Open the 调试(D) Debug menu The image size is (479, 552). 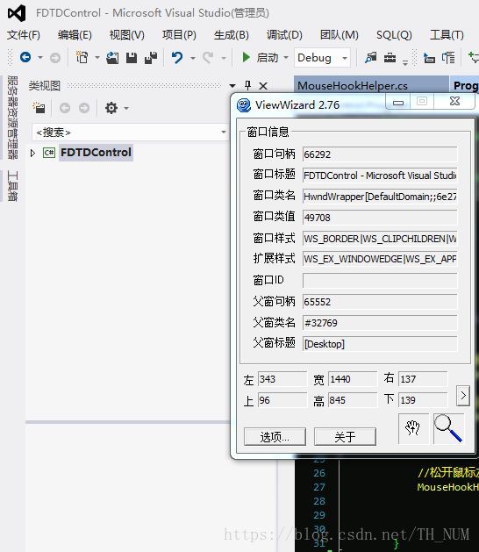[x=284, y=35]
